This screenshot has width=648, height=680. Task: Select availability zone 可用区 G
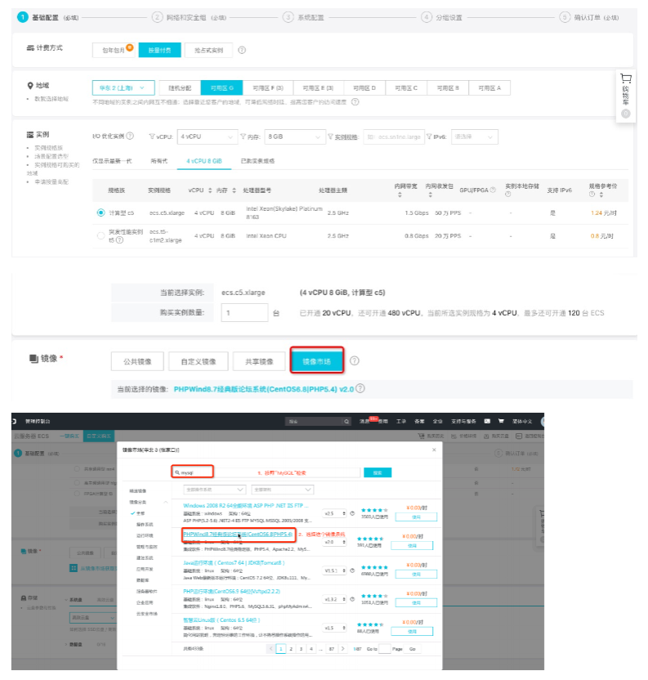(x=221, y=88)
